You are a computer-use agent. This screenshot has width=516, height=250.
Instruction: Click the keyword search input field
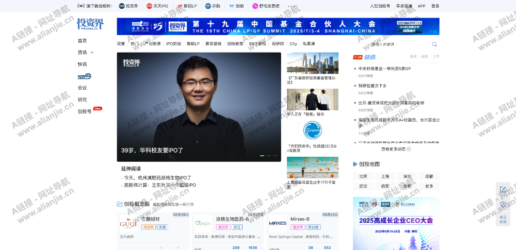coord(396,44)
